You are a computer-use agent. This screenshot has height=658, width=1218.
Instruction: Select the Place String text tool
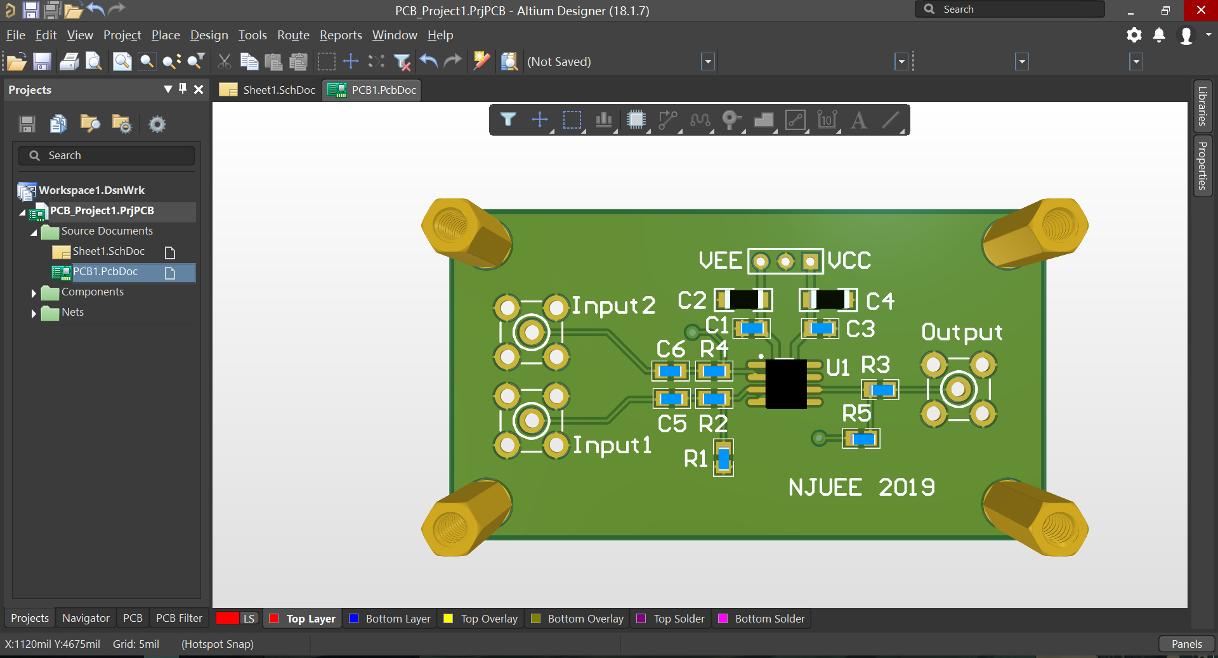[859, 120]
